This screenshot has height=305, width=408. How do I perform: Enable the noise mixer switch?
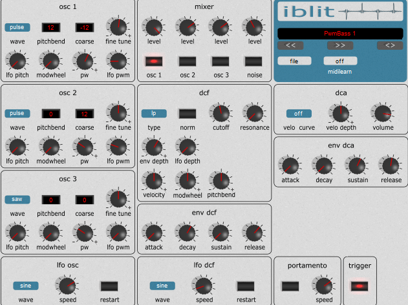pos(254,61)
